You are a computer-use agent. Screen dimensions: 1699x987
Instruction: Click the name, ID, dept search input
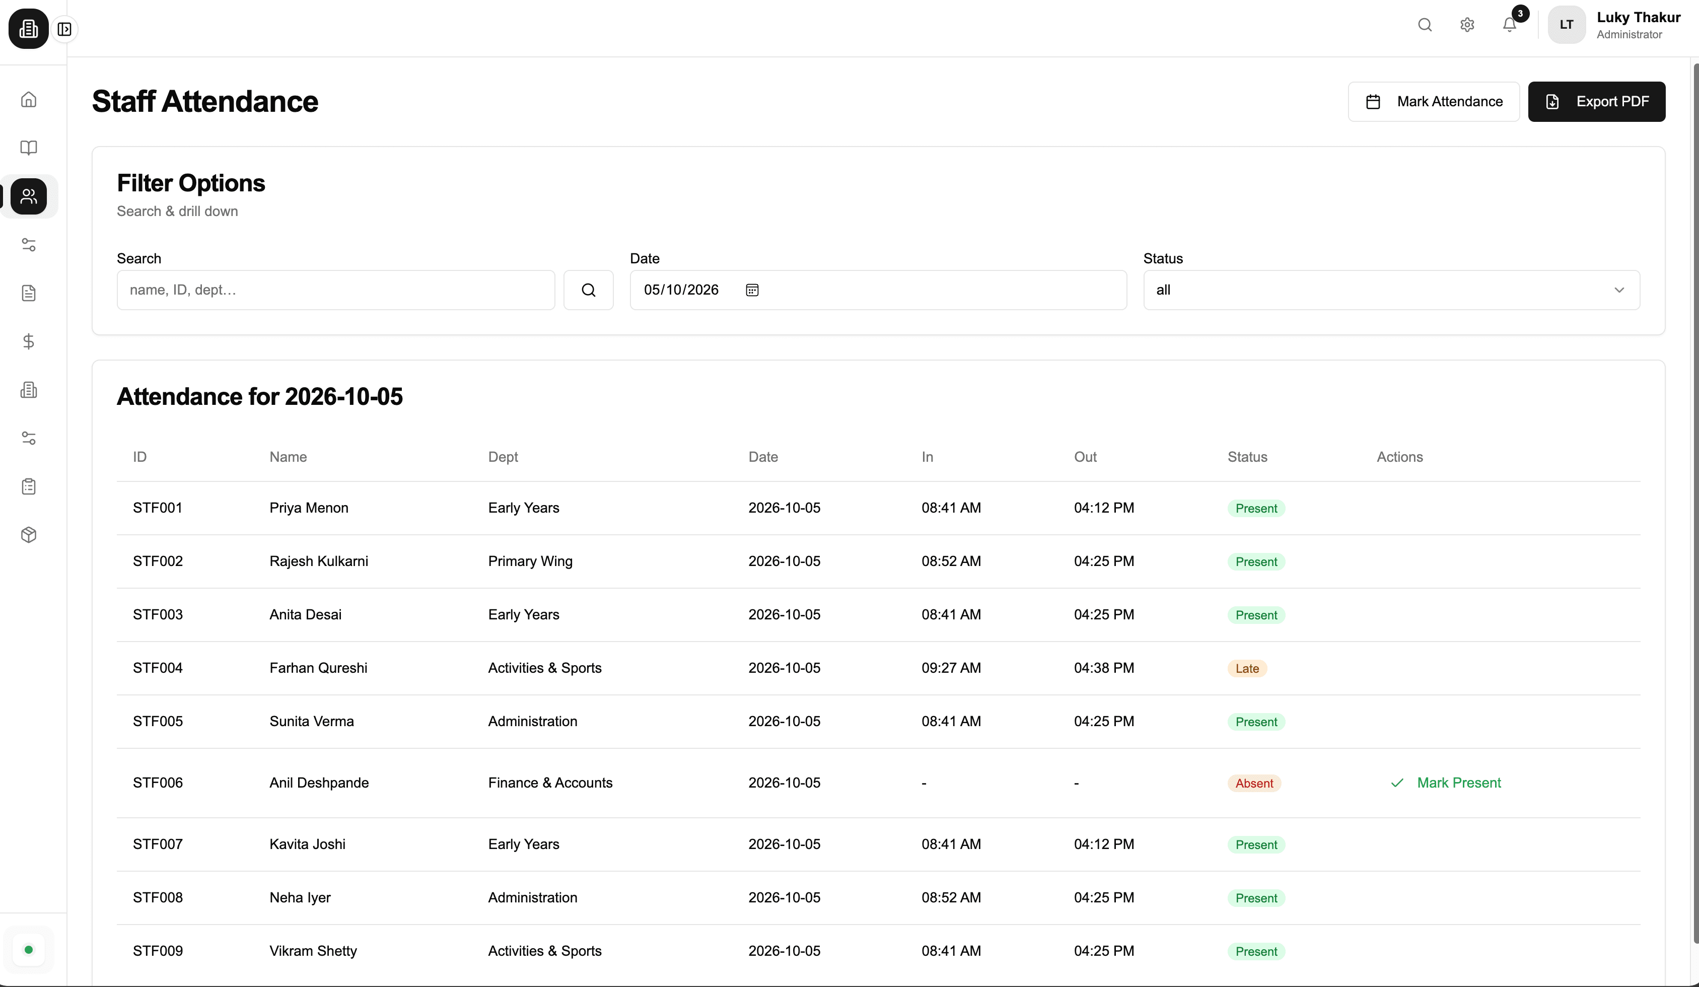tap(336, 290)
